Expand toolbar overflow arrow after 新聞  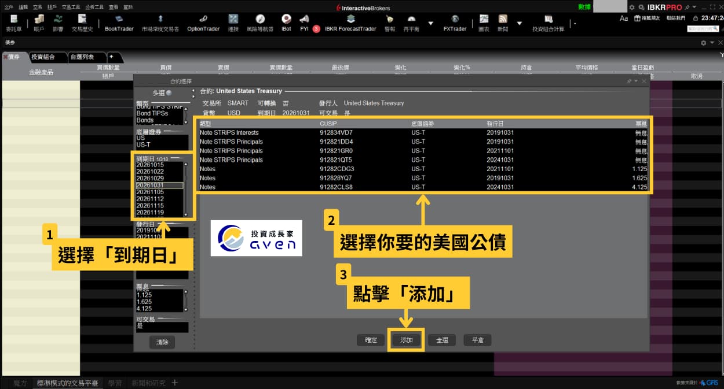tap(519, 23)
